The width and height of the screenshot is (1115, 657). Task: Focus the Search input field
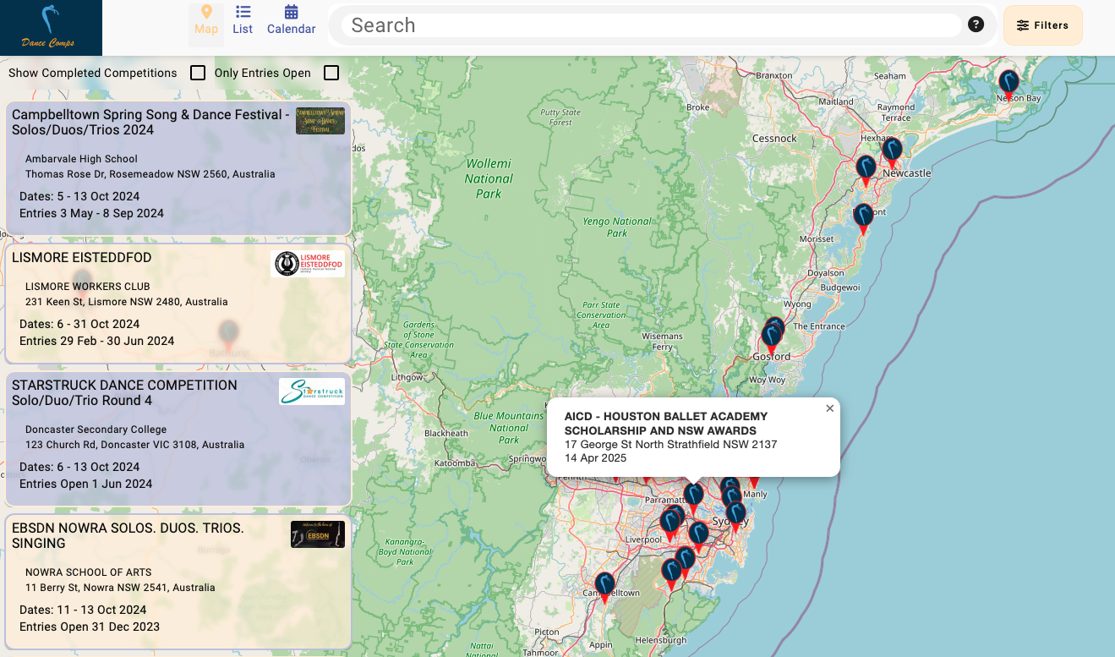click(651, 25)
